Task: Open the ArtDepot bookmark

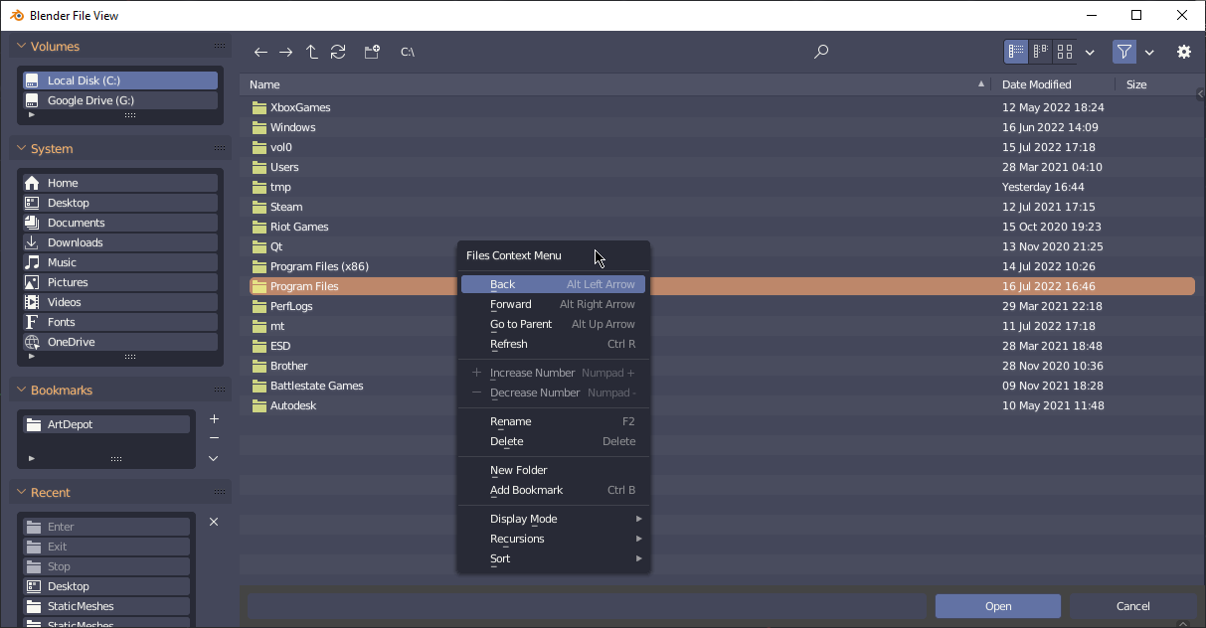Action: (x=105, y=424)
